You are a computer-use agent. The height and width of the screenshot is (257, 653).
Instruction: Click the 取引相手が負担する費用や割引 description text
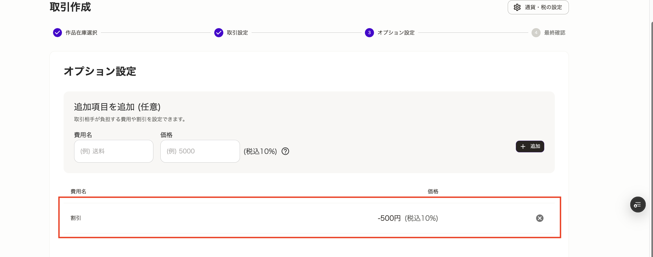pos(130,119)
